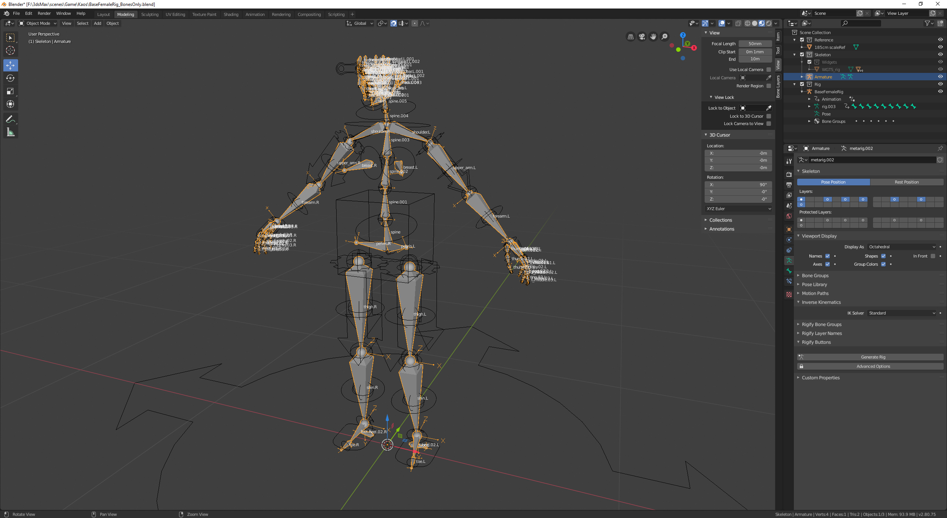Click the pan view hand icon
947x518 pixels.
tap(653, 36)
